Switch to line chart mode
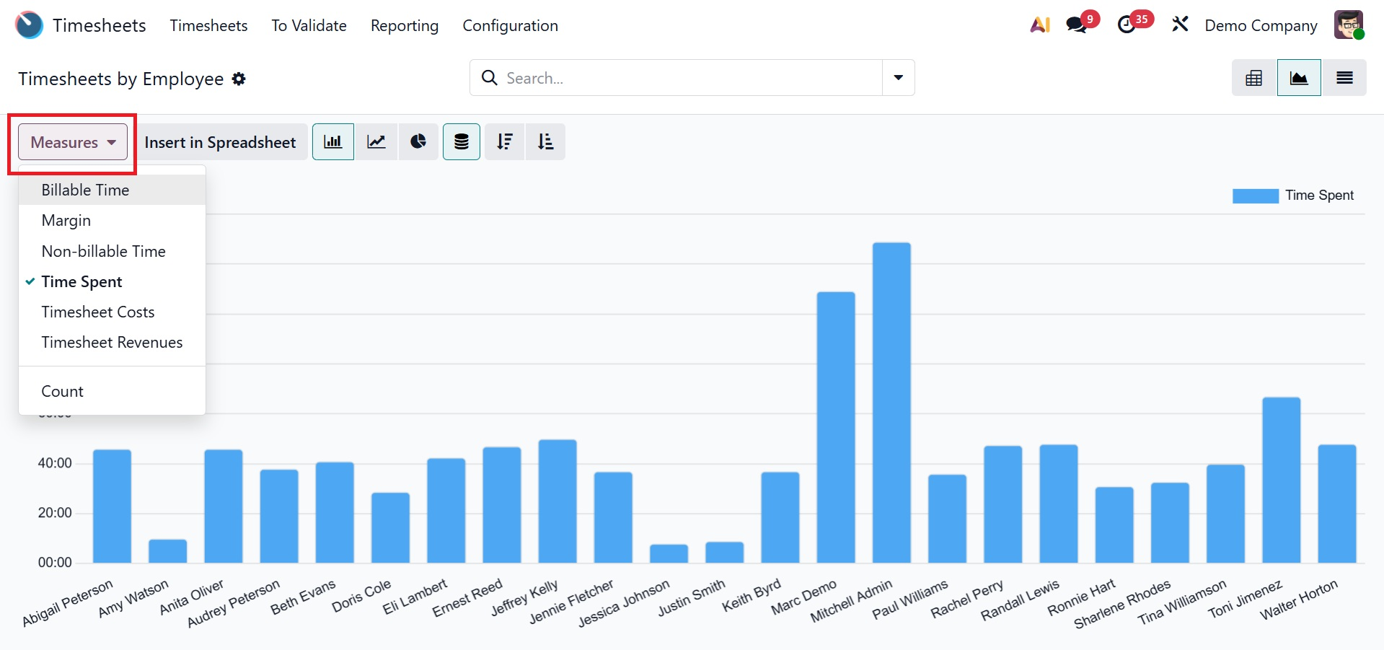 (x=376, y=142)
